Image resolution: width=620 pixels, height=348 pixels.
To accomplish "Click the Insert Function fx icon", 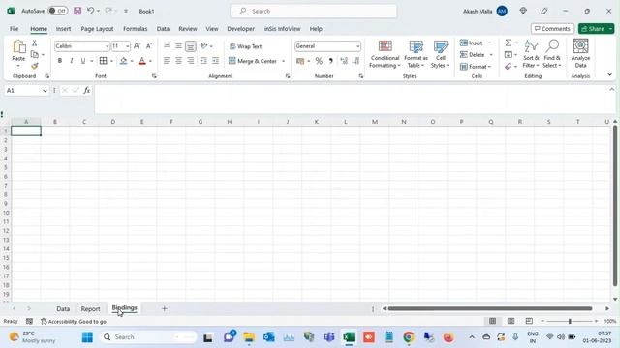I will pyautogui.click(x=86, y=91).
